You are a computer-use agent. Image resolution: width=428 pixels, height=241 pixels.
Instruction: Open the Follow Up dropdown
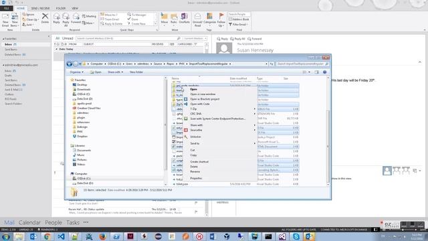pyautogui.click(x=221, y=19)
